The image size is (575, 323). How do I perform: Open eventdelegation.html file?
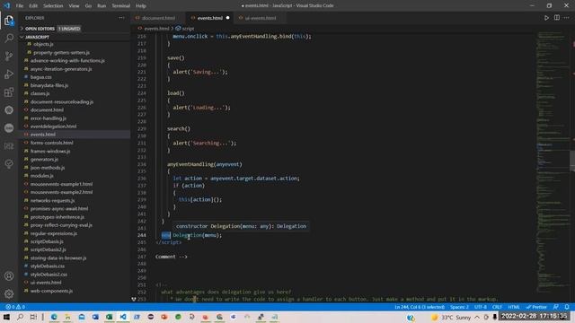53,127
